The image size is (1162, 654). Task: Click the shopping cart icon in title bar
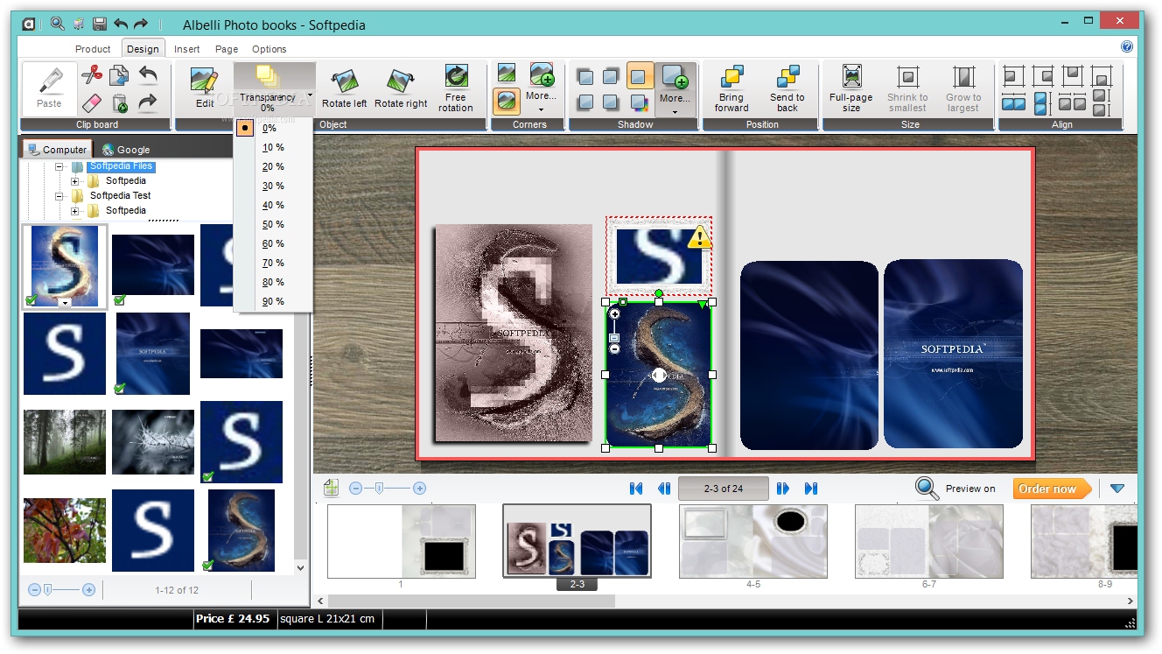click(x=79, y=24)
